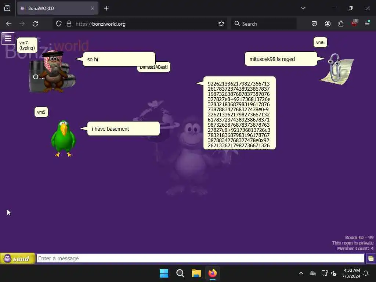Click the Clippy paperclip character

[337, 69]
